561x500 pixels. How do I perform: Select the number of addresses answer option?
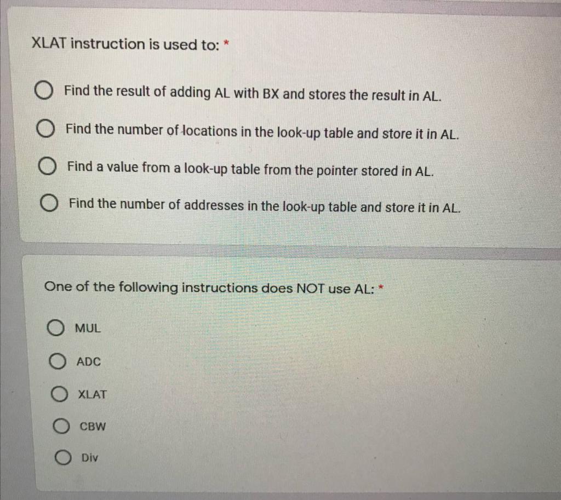pyautogui.click(x=49, y=204)
